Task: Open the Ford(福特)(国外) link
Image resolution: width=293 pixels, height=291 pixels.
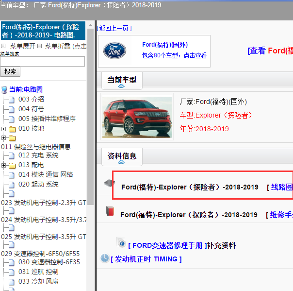Action: click(x=165, y=45)
